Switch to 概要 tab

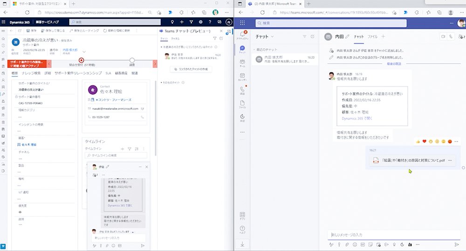[14, 73]
